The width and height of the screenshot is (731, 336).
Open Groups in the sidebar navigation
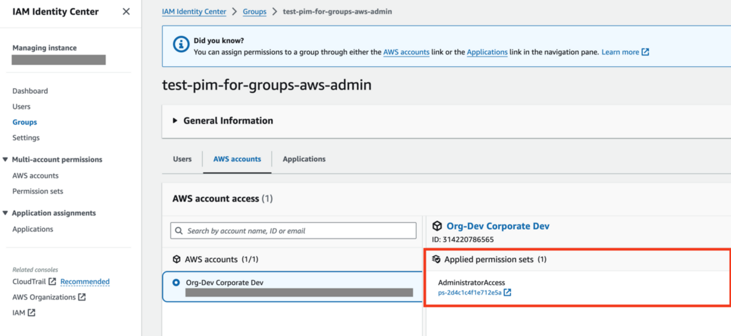tap(25, 122)
